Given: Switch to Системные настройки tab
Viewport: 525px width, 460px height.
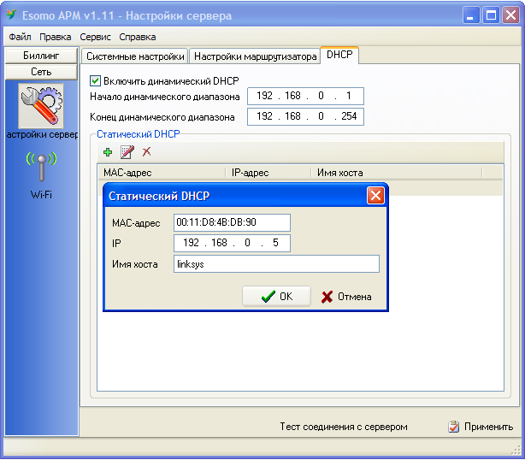Looking at the screenshot, I should coord(134,56).
